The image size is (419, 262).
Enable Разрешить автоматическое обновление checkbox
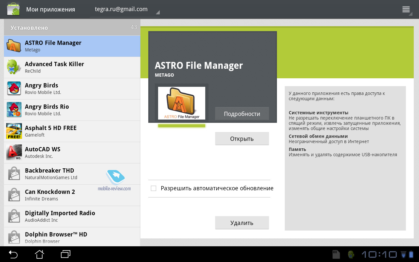click(154, 188)
